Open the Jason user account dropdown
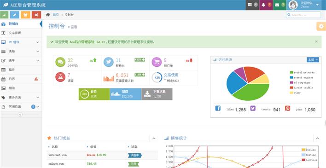This screenshot has width=326, height=168. (304, 5)
